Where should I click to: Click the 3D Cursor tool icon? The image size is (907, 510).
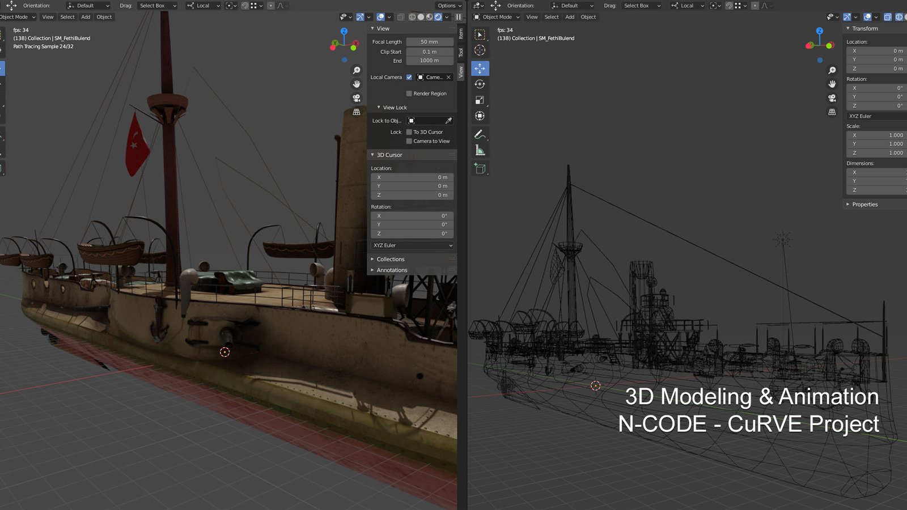point(480,50)
